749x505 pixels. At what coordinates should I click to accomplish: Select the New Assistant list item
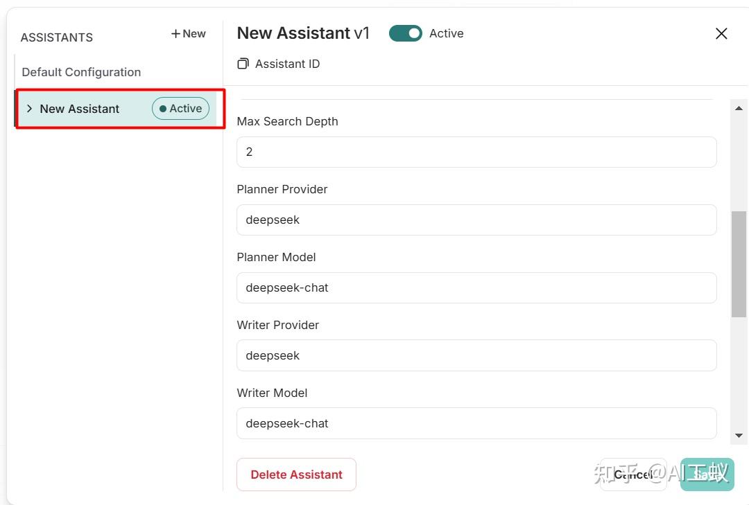80,109
